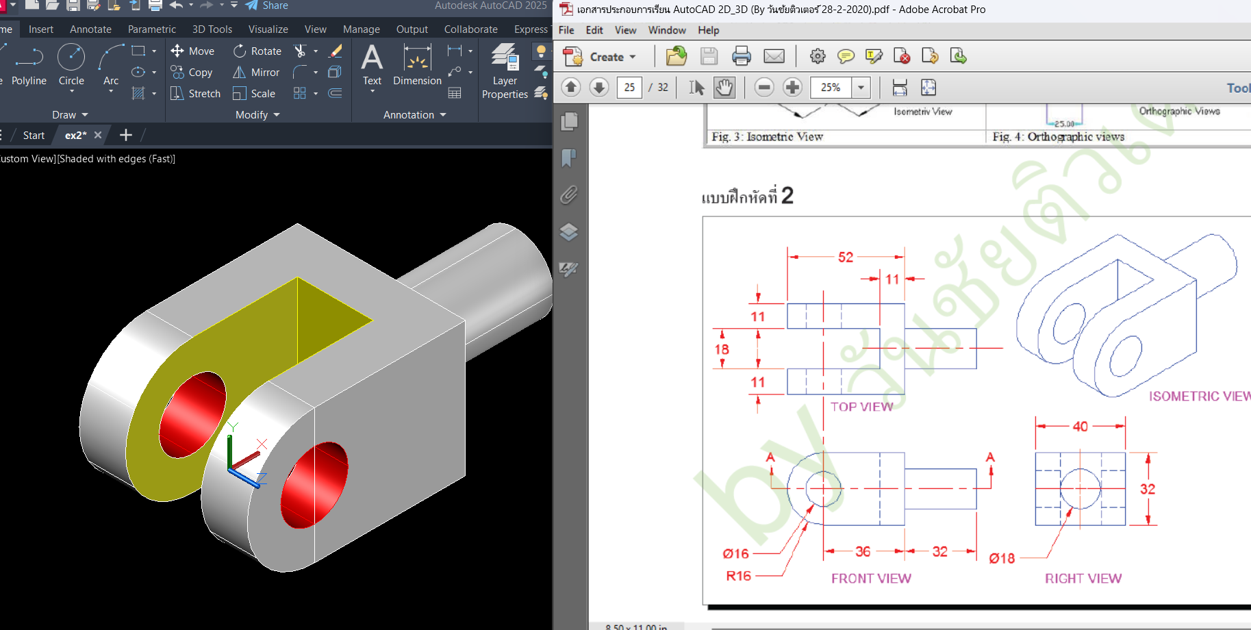Show the Bookmarks side panel
The image size is (1251, 630).
click(569, 158)
